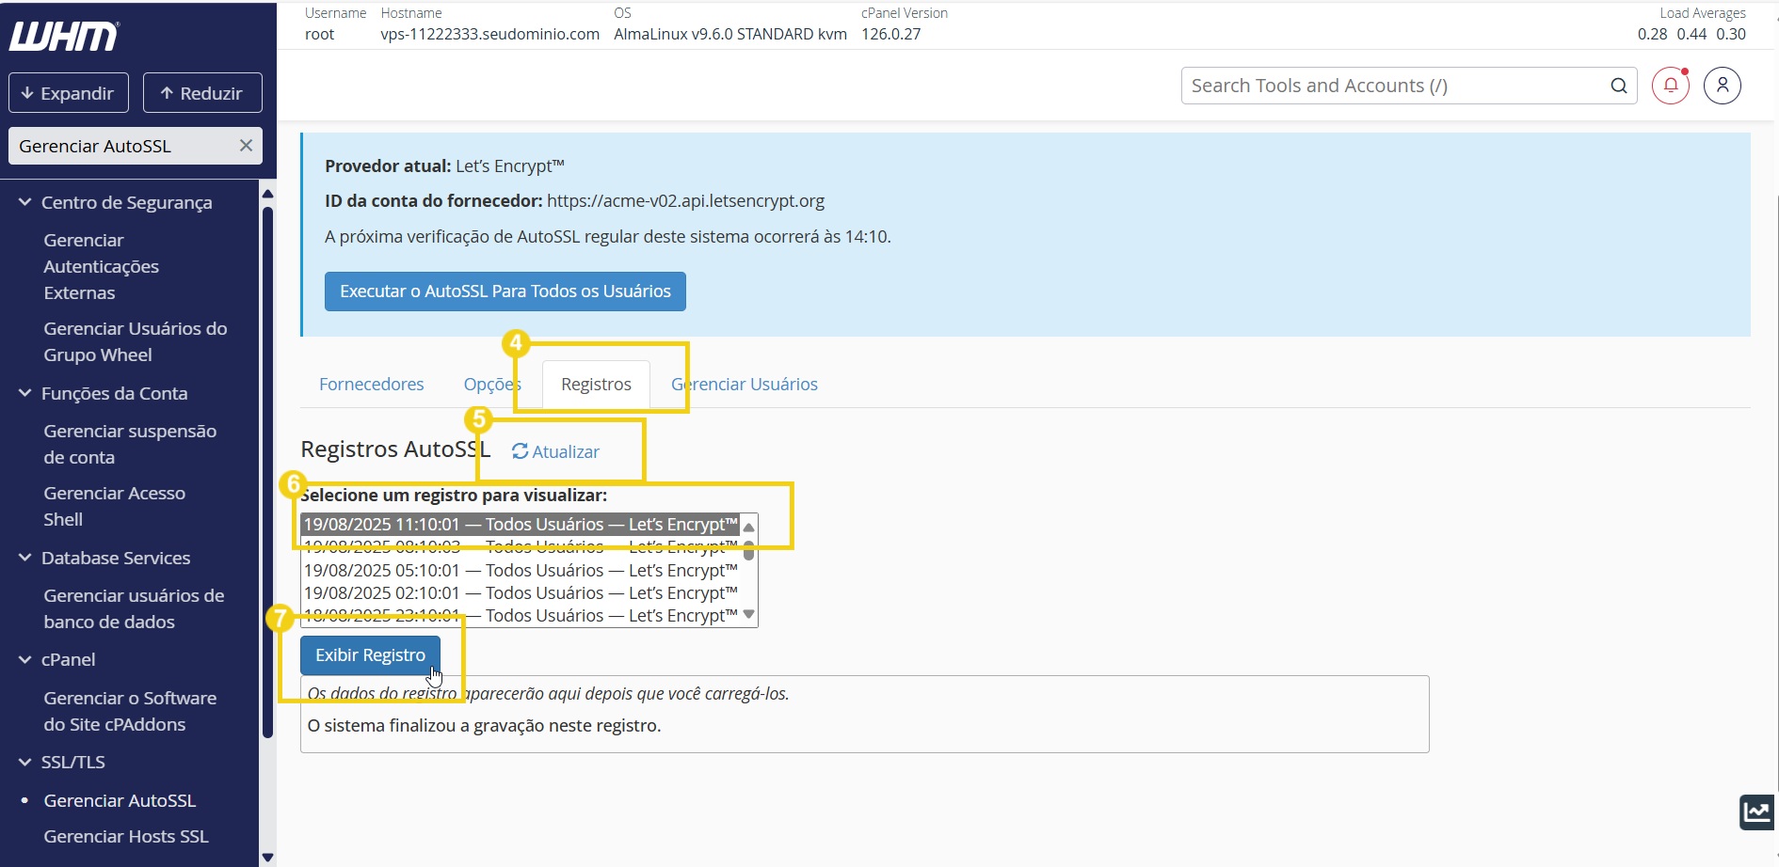Viewport: 1779px width, 867px height.
Task: Clear the Gerenciar AutoSSL sidebar filter
Action: pyautogui.click(x=246, y=146)
